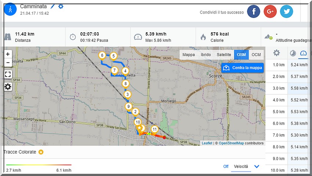Click the Max 5.86 km/h value
This screenshot has height=176, width=312.
point(158,40)
